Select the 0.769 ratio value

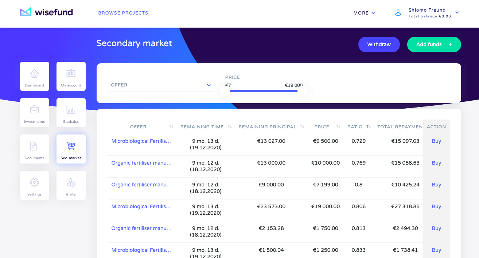click(359, 163)
